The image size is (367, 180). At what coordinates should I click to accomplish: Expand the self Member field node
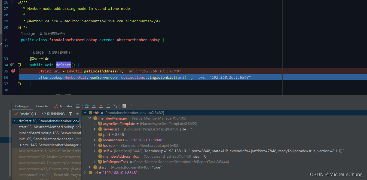point(94,151)
